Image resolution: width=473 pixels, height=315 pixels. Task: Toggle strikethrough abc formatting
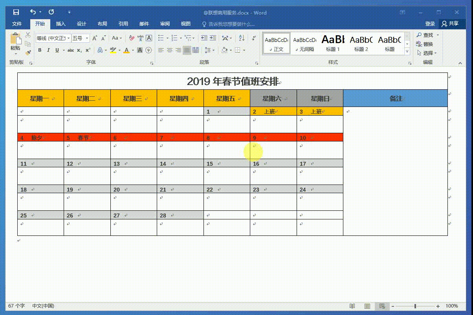(71, 50)
